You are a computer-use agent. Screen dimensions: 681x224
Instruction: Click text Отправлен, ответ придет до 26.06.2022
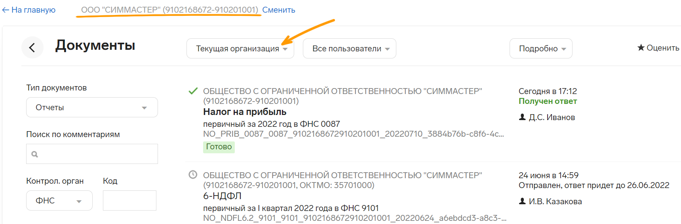coord(594,185)
